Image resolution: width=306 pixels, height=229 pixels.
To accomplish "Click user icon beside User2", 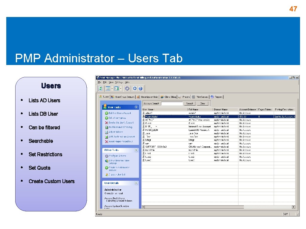I will point(143,157).
